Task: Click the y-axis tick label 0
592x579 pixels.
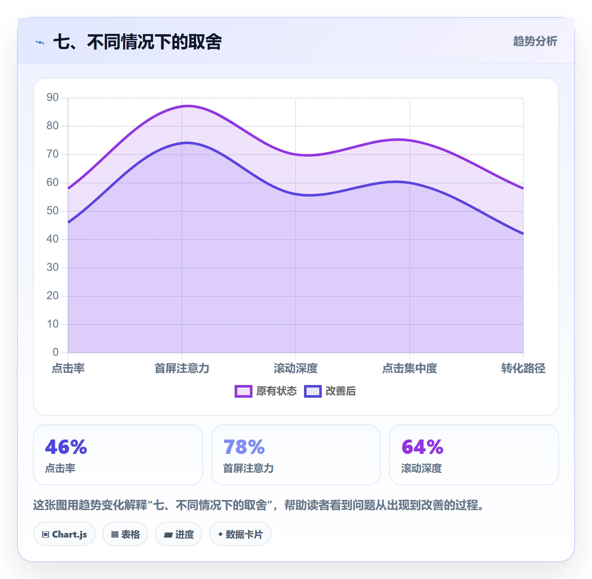Action: [55, 352]
